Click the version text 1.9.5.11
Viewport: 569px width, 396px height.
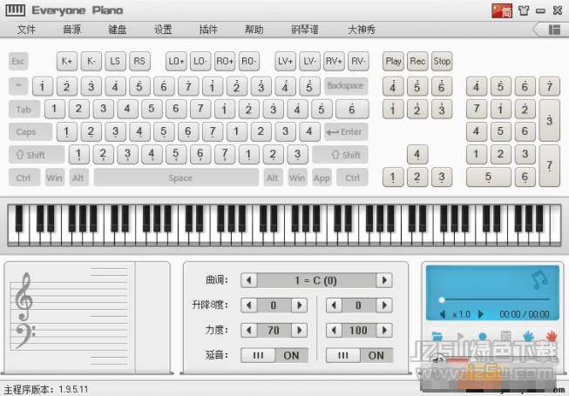click(73, 390)
